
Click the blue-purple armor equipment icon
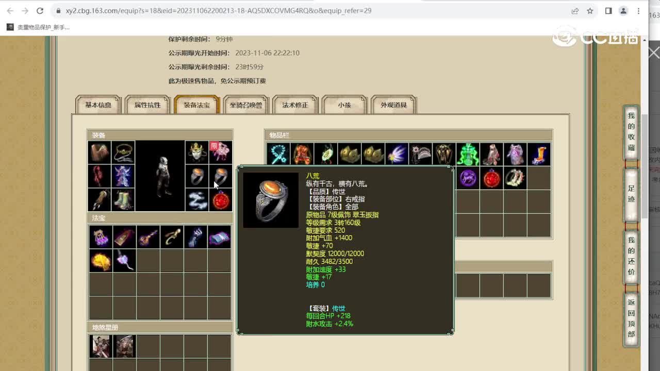tap(123, 176)
